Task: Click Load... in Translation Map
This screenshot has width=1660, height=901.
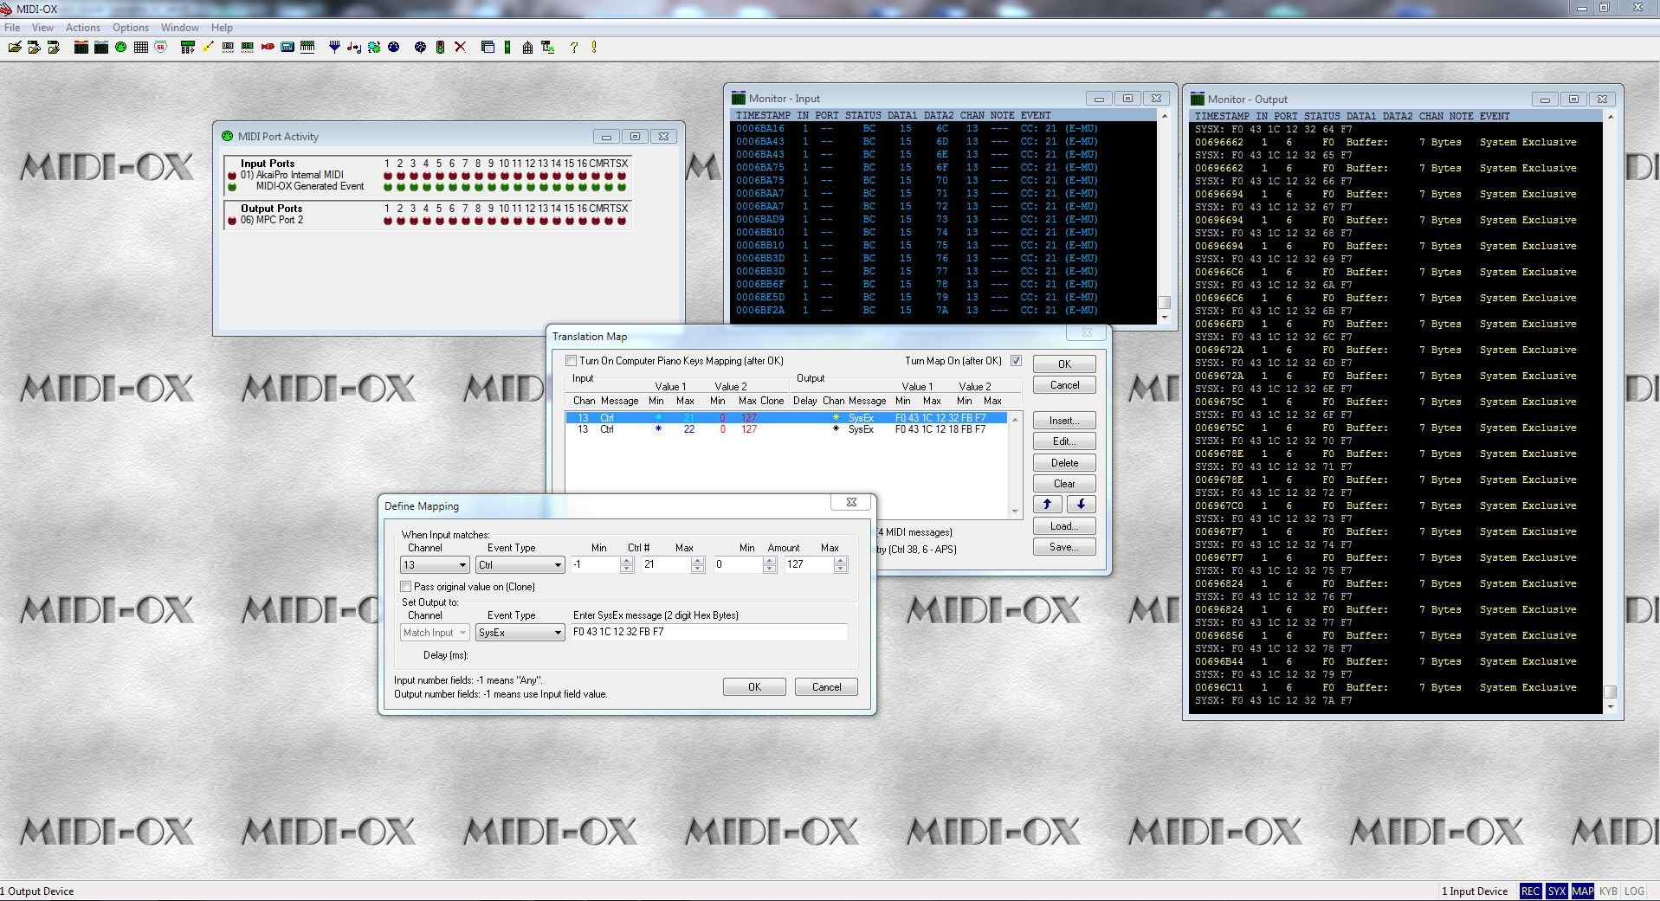Action: click(x=1064, y=526)
